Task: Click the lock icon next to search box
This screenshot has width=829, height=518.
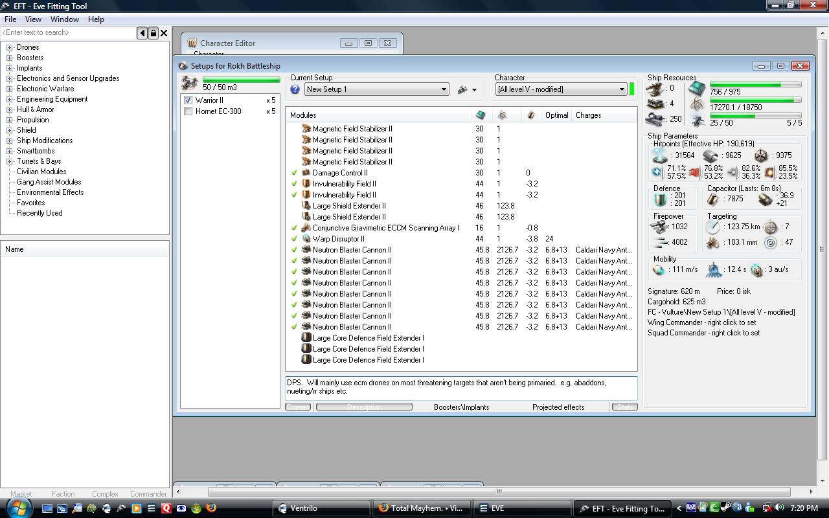Action: coord(153,33)
